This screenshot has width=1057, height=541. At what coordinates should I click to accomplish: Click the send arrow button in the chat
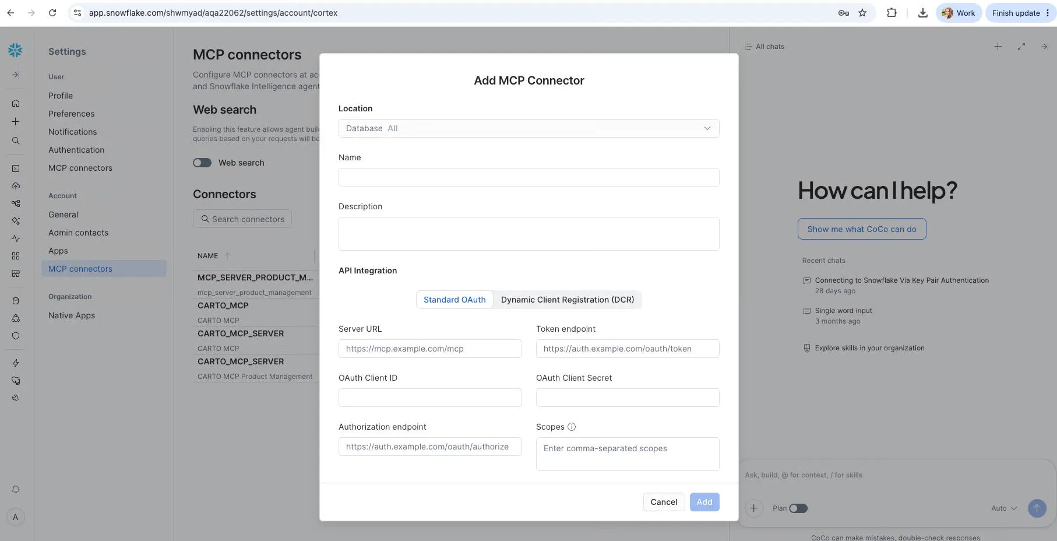pos(1037,508)
